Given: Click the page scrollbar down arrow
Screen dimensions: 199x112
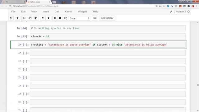Looking at the screenshot, I should [198, 111].
